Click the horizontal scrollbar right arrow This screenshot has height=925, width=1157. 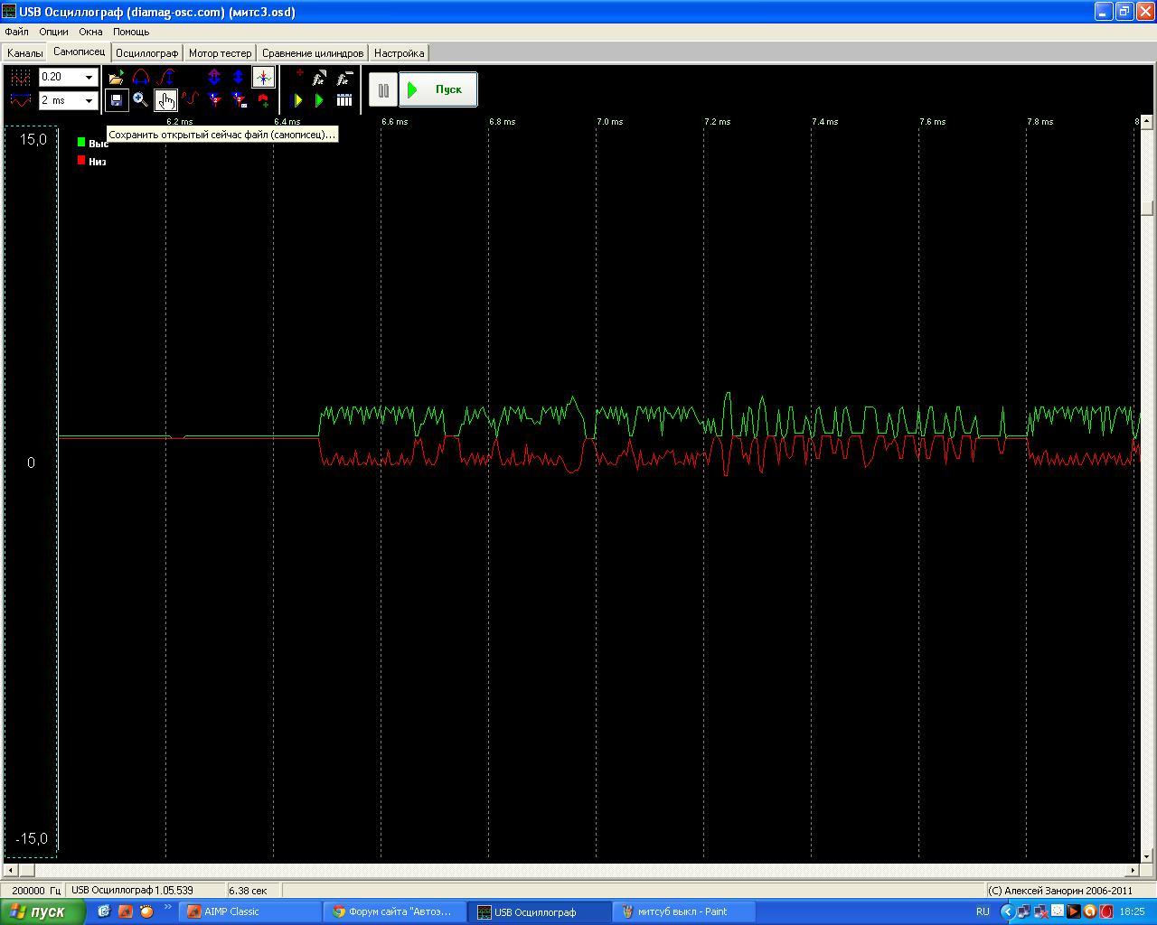(1133, 871)
